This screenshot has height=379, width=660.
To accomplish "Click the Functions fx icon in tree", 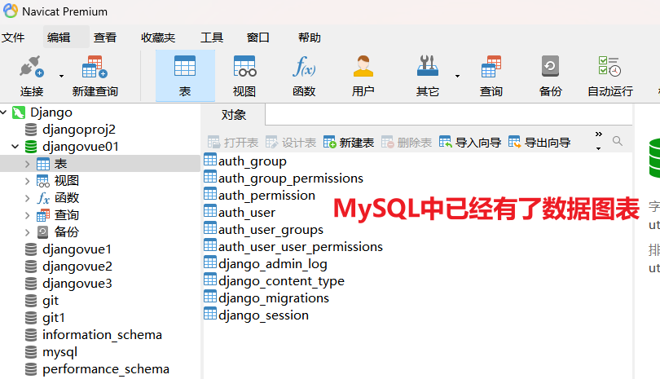I will point(43,198).
